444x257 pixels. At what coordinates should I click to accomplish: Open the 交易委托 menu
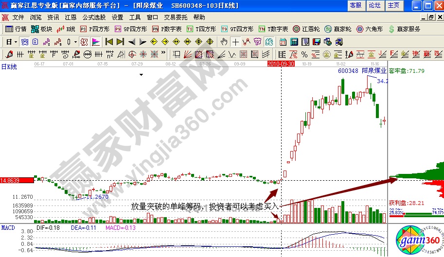[x=176, y=17]
